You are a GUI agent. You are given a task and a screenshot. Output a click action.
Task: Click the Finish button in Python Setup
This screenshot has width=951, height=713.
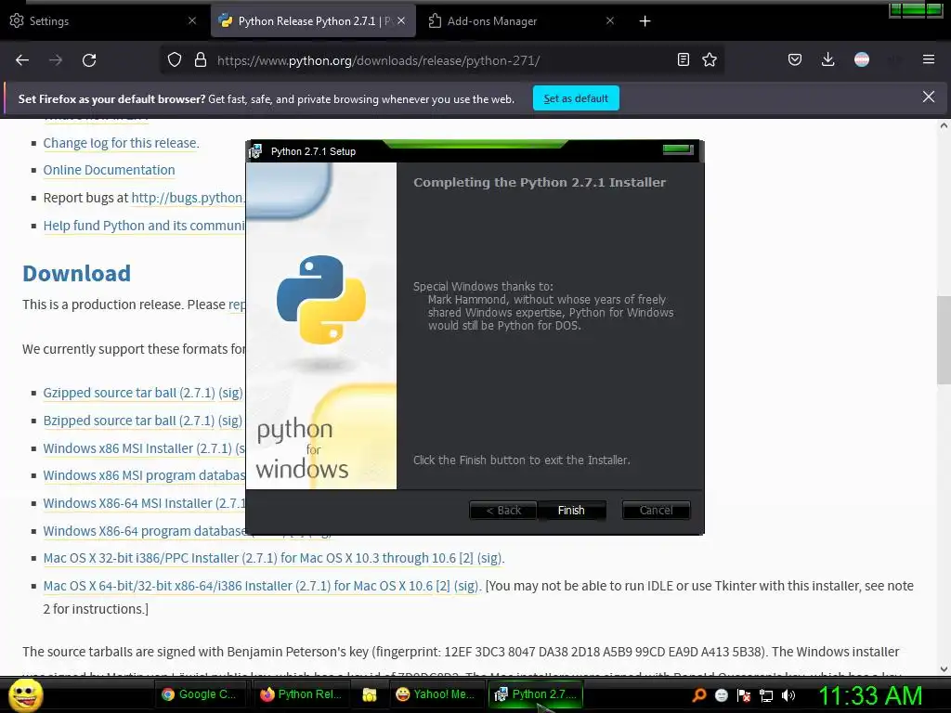[571, 511]
